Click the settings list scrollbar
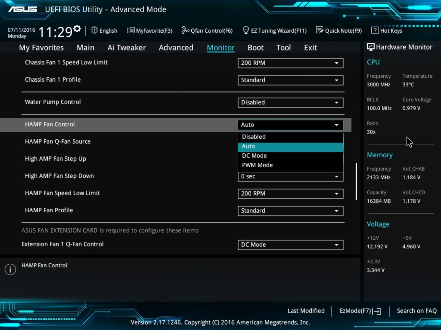Screen dimensions: 441x330 356,181
